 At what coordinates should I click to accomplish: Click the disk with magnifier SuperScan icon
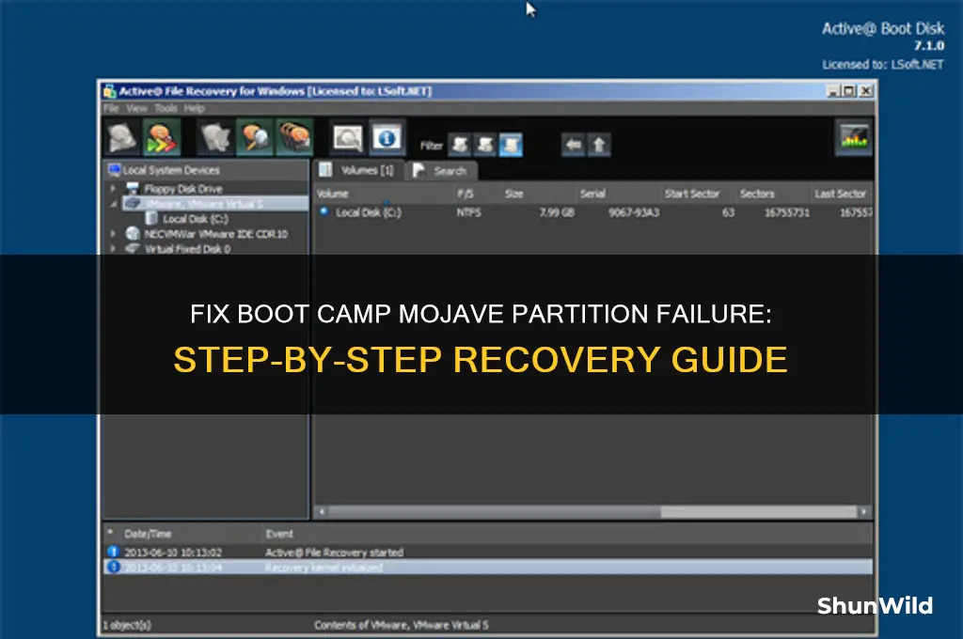254,137
